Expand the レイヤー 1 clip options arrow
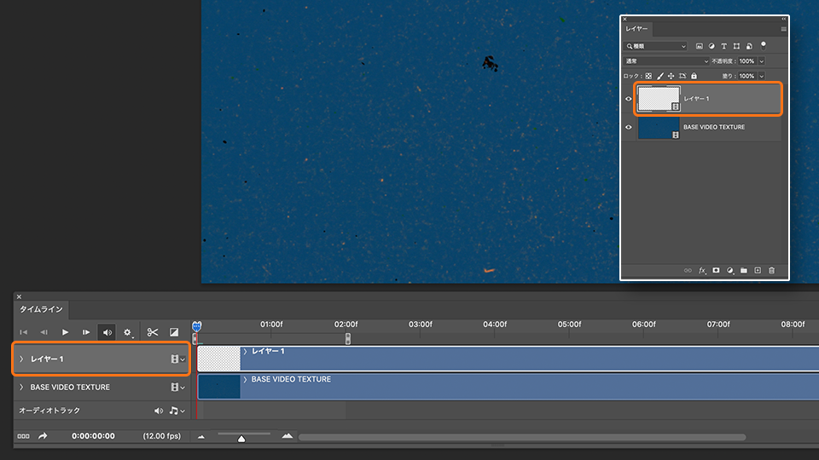This screenshot has height=460, width=819. tap(245, 352)
